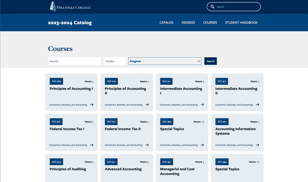Click arrow icon on ACC-393 Special Topics card
This screenshot has width=308, height=182.
click(x=202, y=145)
